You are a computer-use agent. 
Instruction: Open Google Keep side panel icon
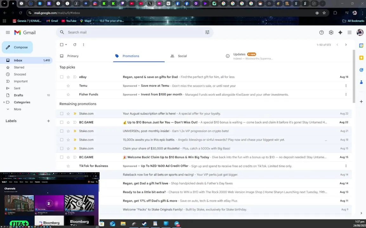click(x=361, y=58)
